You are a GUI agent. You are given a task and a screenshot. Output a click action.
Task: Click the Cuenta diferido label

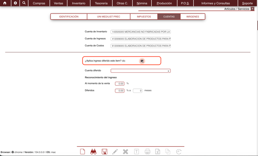coord(93,70)
